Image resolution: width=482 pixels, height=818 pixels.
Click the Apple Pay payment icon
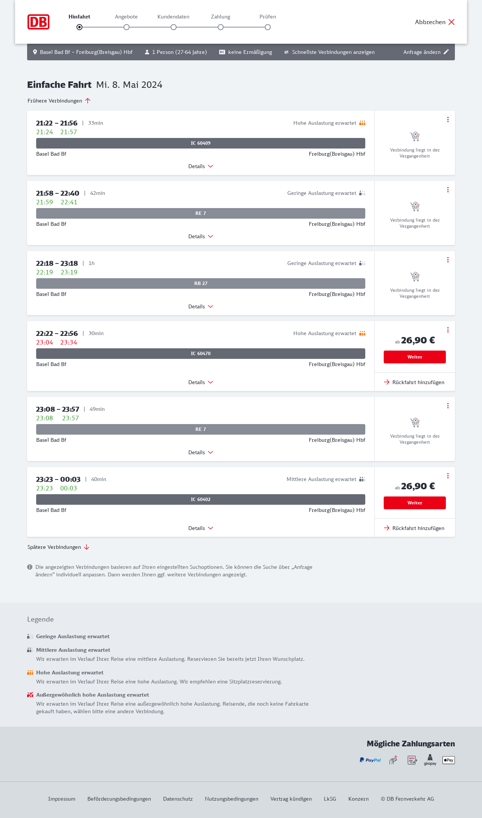(x=448, y=760)
